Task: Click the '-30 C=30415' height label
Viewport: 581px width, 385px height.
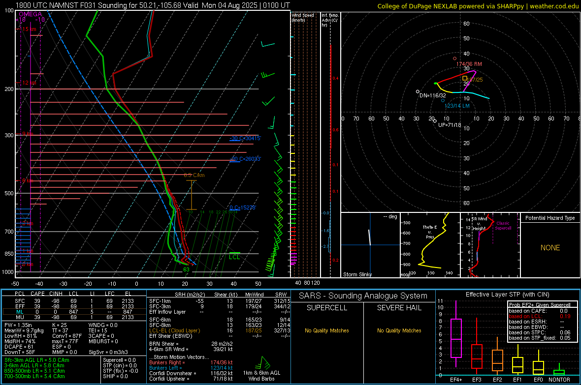Action: pos(245,138)
